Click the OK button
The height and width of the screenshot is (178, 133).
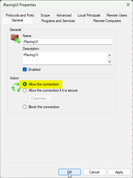click(x=69, y=172)
